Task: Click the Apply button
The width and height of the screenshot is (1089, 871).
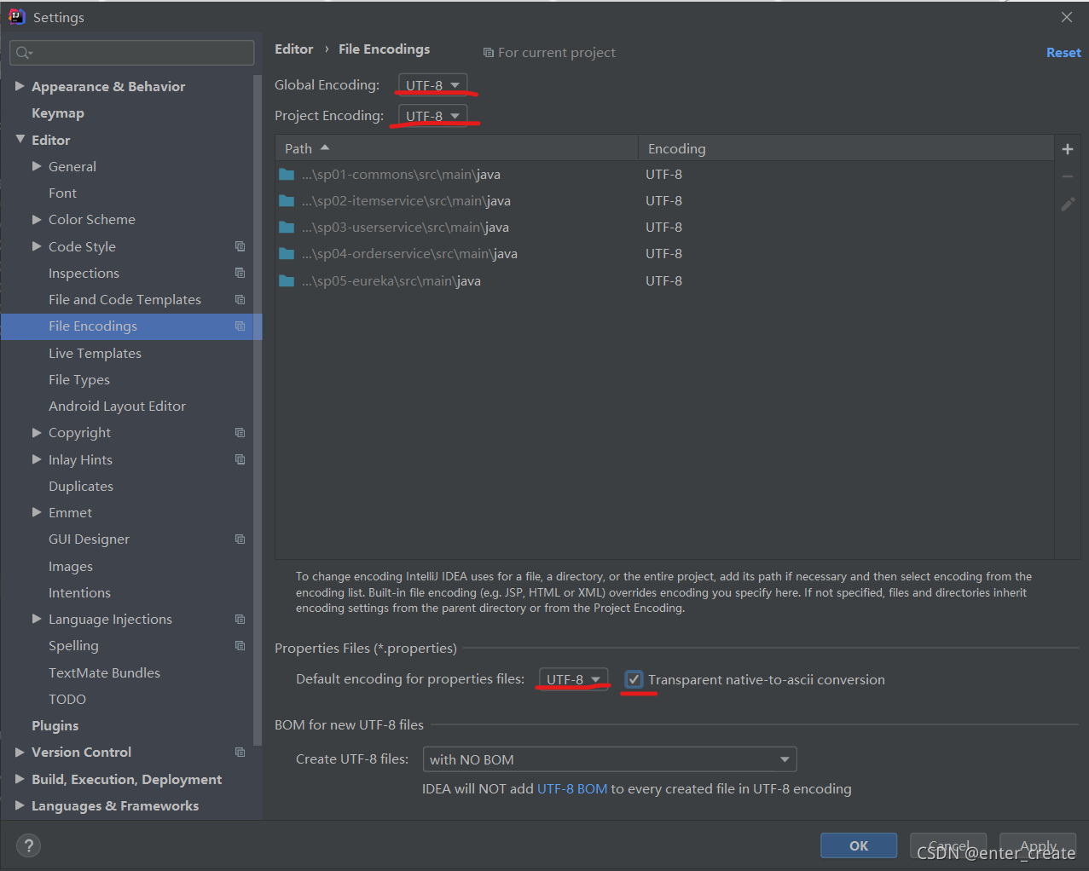Action: coord(1038,845)
